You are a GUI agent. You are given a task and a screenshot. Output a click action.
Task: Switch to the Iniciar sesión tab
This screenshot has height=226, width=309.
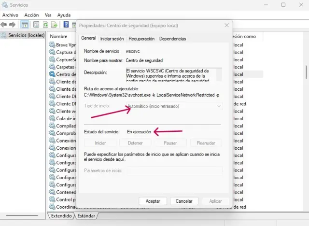tap(112, 39)
